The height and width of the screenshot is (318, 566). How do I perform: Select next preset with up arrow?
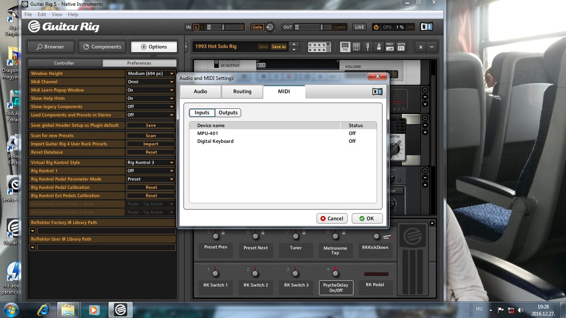point(294,44)
